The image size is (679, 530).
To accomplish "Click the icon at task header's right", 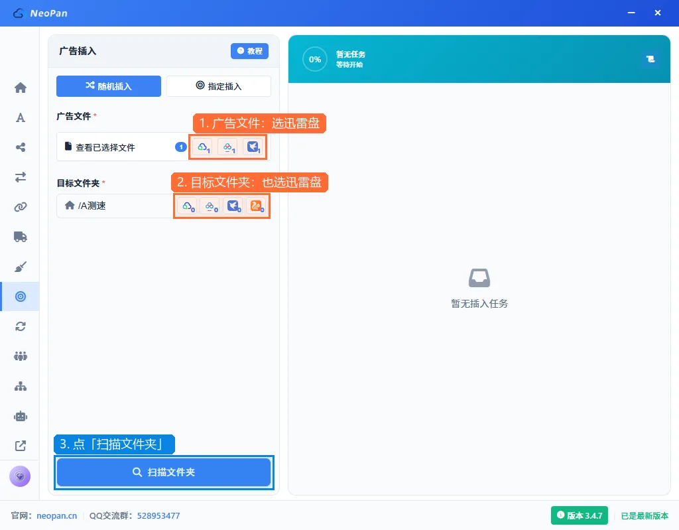I will click(x=650, y=59).
